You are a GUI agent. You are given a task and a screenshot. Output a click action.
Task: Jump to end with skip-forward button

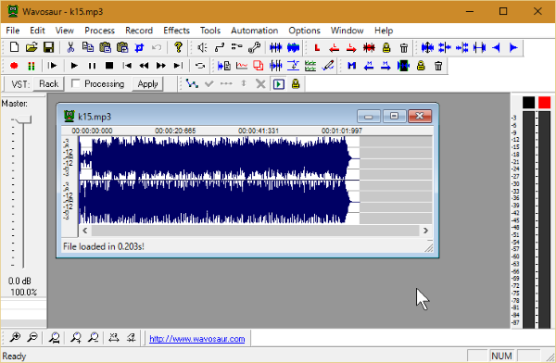(178, 66)
